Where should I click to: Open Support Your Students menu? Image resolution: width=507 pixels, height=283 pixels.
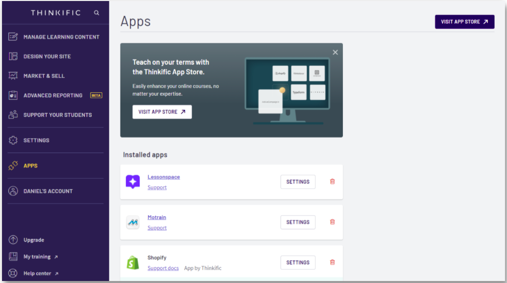pyautogui.click(x=57, y=115)
